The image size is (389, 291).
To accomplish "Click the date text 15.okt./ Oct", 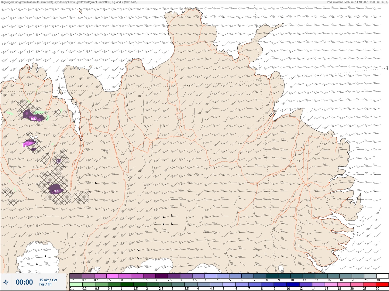I will click(x=48, y=280).
